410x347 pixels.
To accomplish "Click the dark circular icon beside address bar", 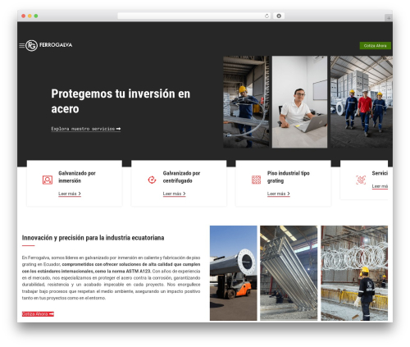I will (279, 16).
